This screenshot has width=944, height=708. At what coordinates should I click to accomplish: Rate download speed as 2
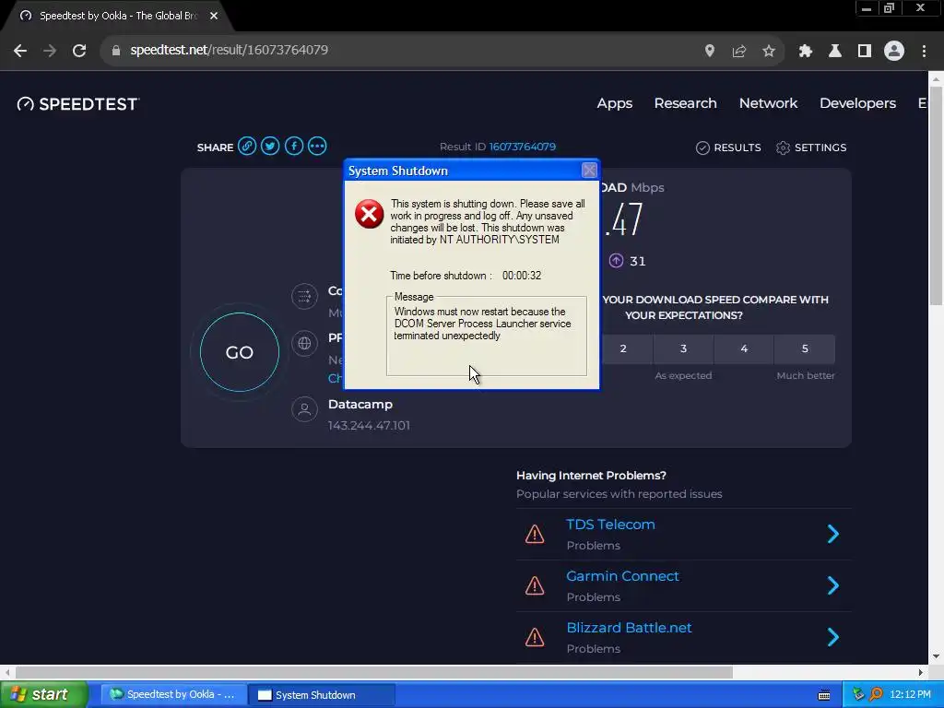point(623,348)
